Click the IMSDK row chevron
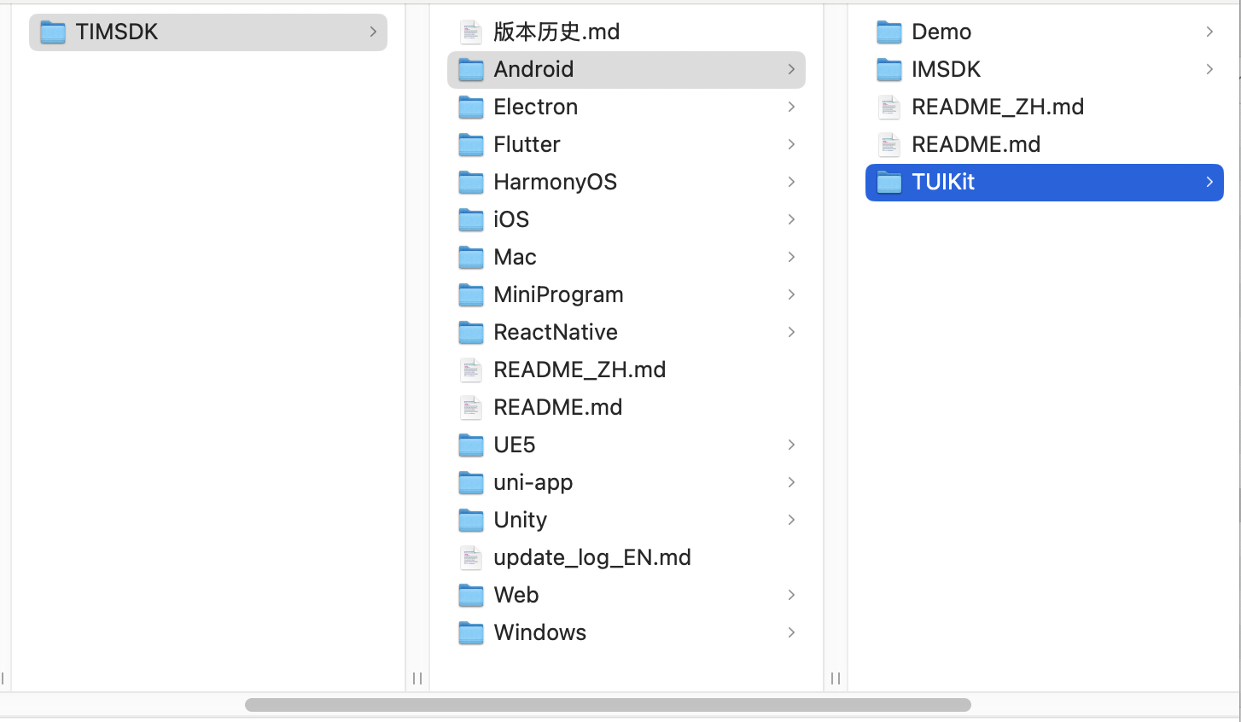 [x=1209, y=69]
